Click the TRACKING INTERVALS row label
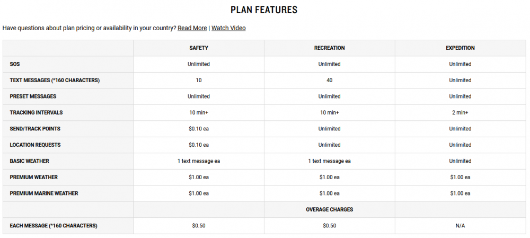 tap(36, 112)
